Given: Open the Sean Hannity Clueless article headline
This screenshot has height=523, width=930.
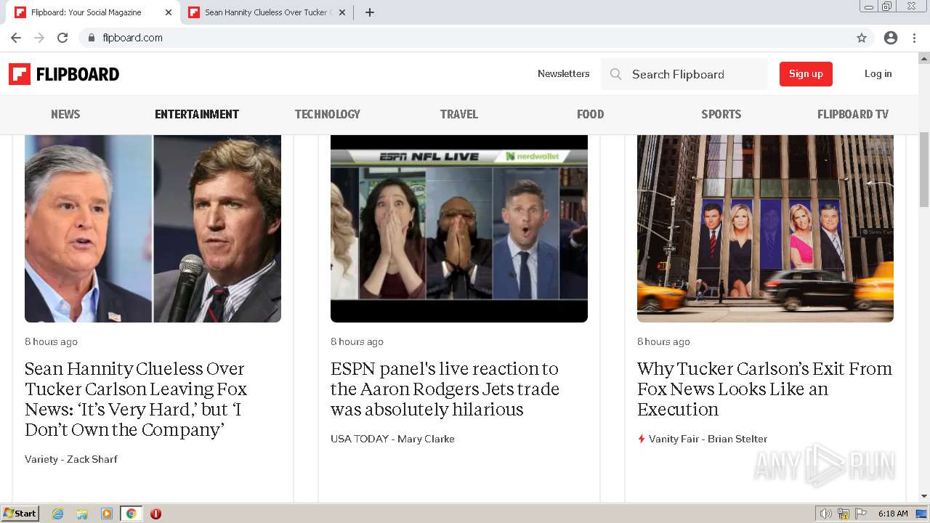Looking at the screenshot, I should pos(137,399).
